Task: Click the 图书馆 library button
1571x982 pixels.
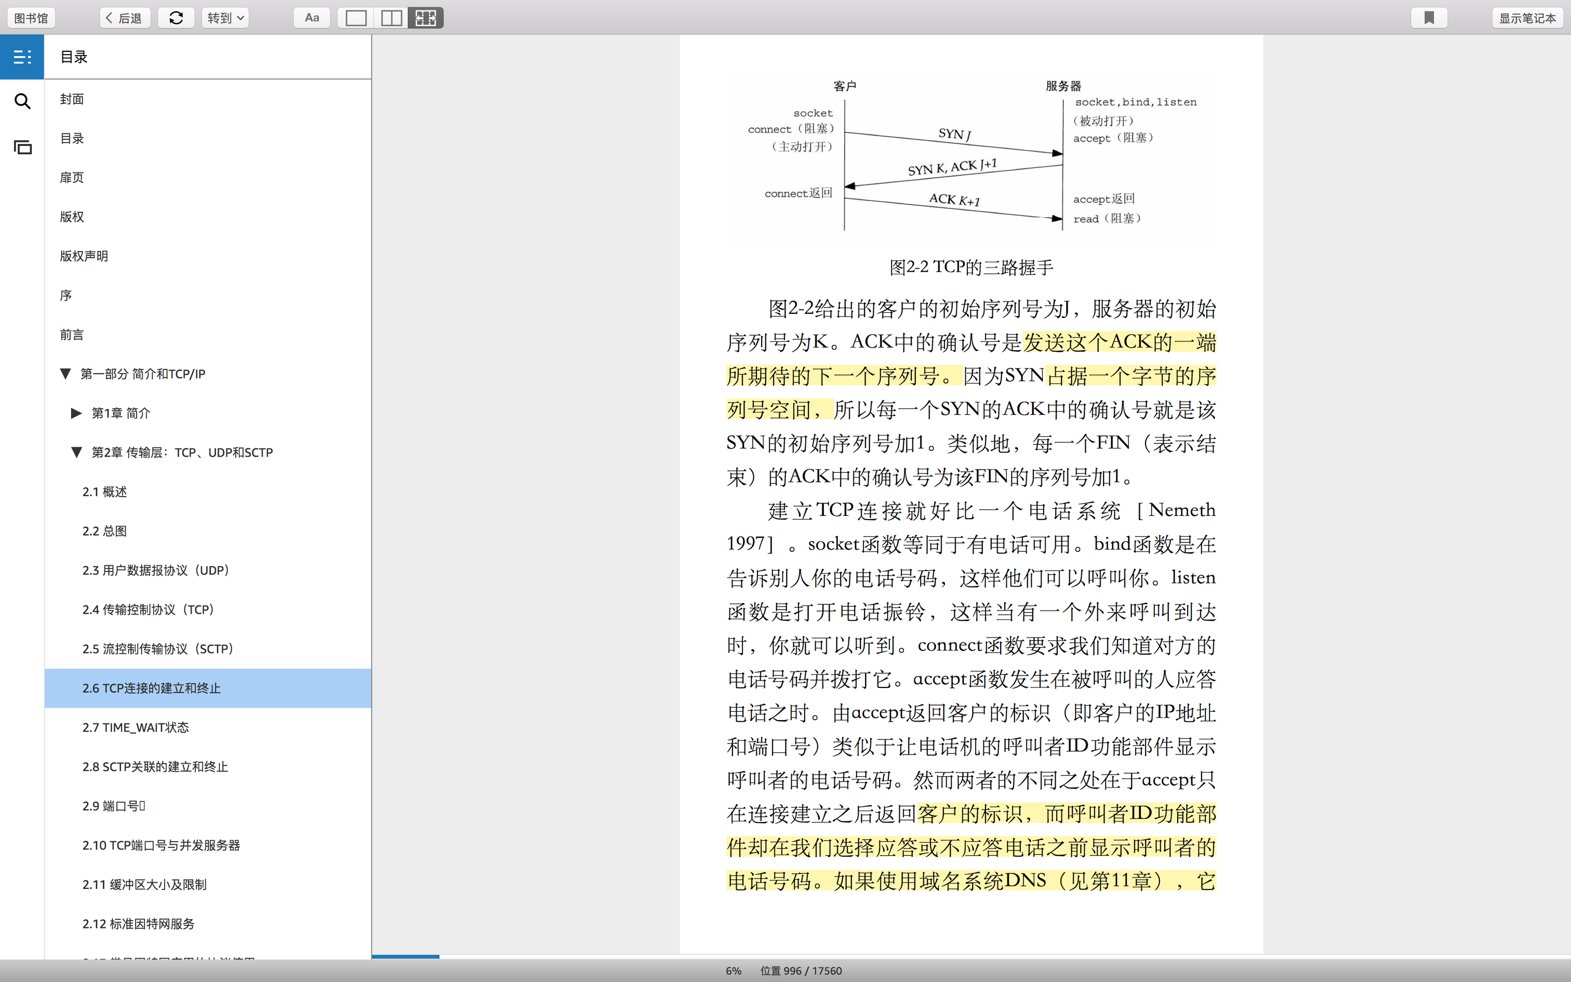Action: (31, 18)
